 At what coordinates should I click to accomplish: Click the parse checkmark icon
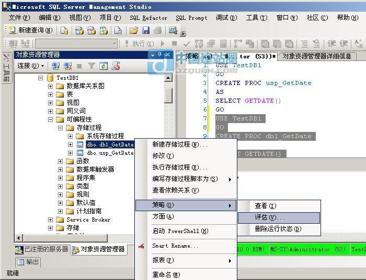187,43
